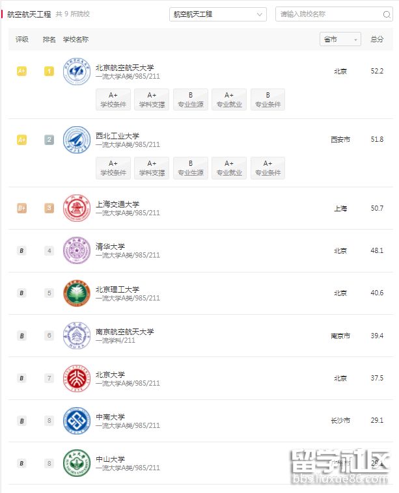Image resolution: width=399 pixels, height=493 pixels.
Task: Click 中南大学 blue emblem
Action: 76,421
